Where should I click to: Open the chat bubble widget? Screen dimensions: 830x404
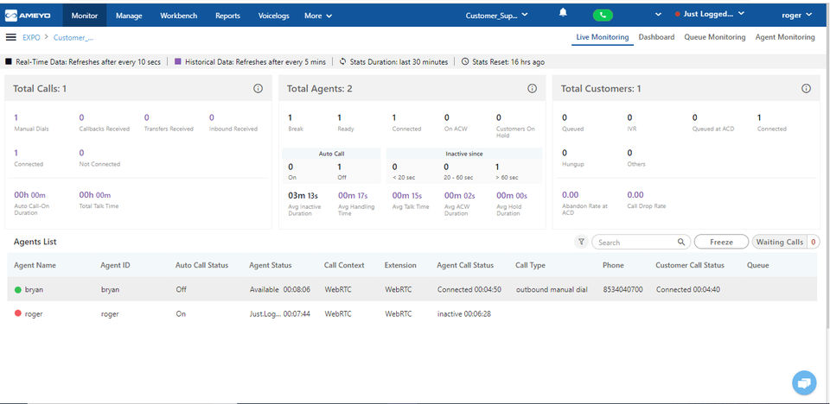click(804, 382)
